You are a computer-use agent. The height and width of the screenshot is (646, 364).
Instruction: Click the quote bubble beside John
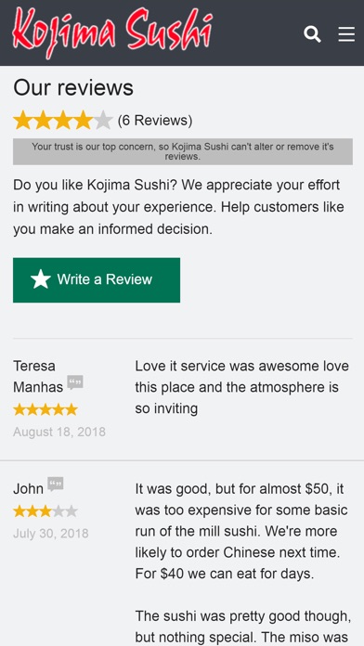[x=55, y=484]
